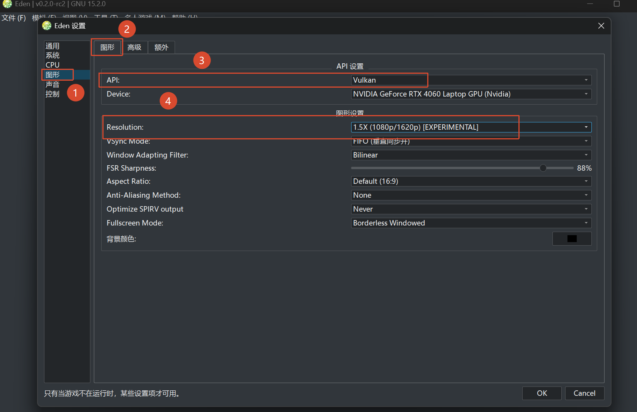Screen dimensions: 637x412
Task: Click the Optimize SPIRV output label
Action: coord(145,209)
